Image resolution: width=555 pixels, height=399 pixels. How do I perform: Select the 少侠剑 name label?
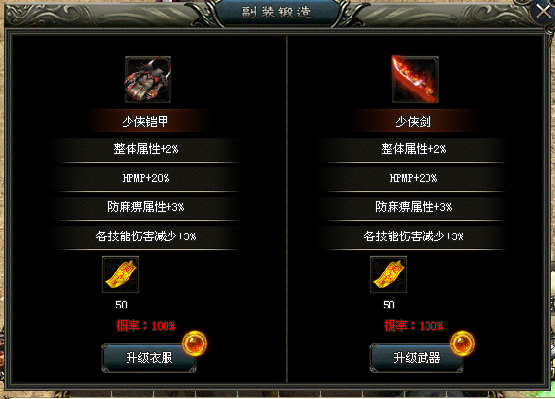413,122
